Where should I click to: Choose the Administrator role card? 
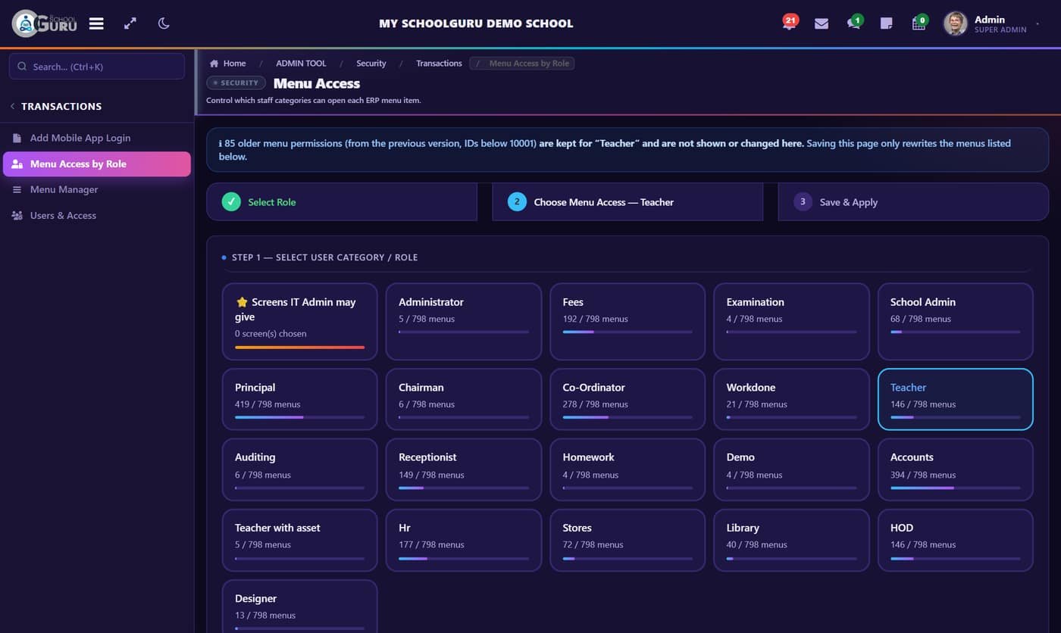pyautogui.click(x=464, y=322)
